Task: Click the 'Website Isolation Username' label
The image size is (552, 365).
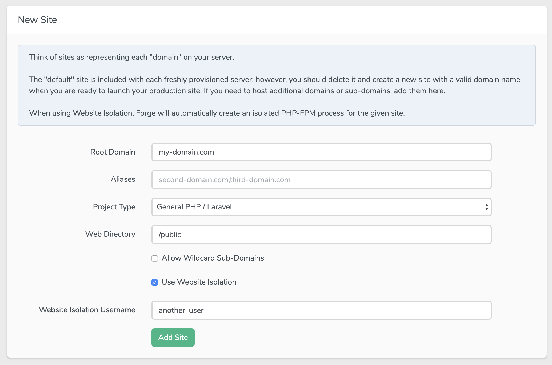Action: (87, 310)
